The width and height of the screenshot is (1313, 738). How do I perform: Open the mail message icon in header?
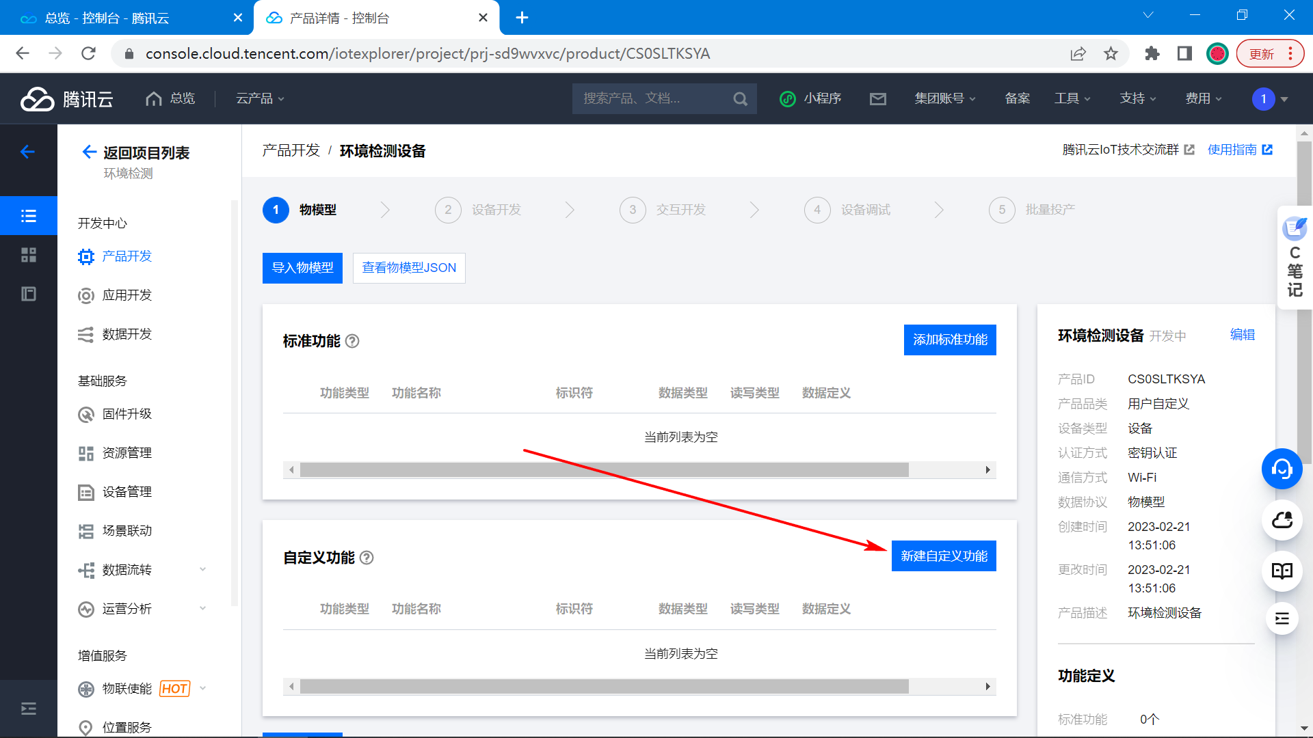[x=877, y=99]
